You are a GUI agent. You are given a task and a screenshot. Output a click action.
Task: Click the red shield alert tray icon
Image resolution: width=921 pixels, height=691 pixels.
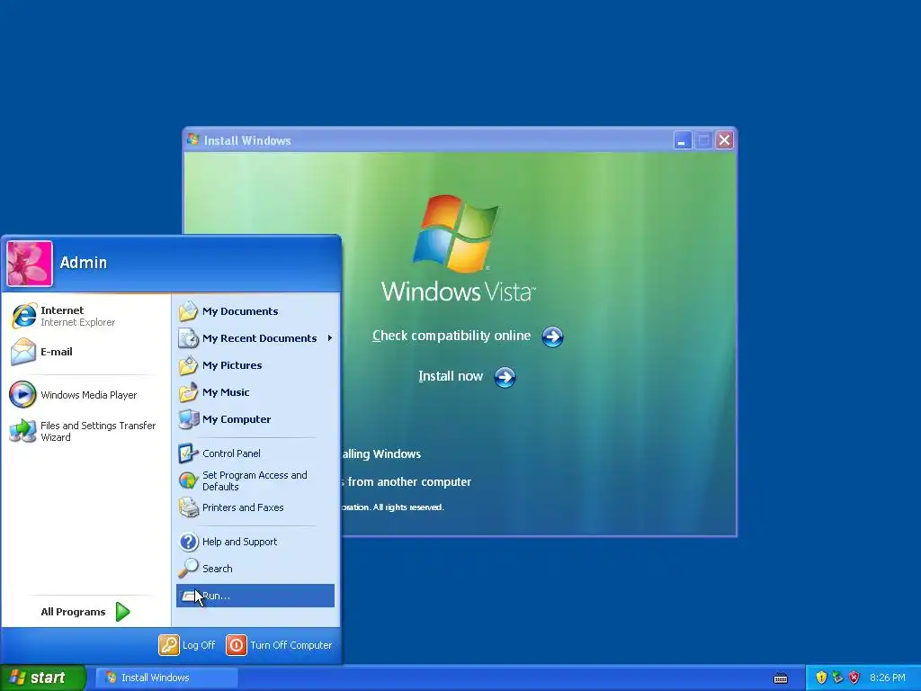tap(854, 678)
